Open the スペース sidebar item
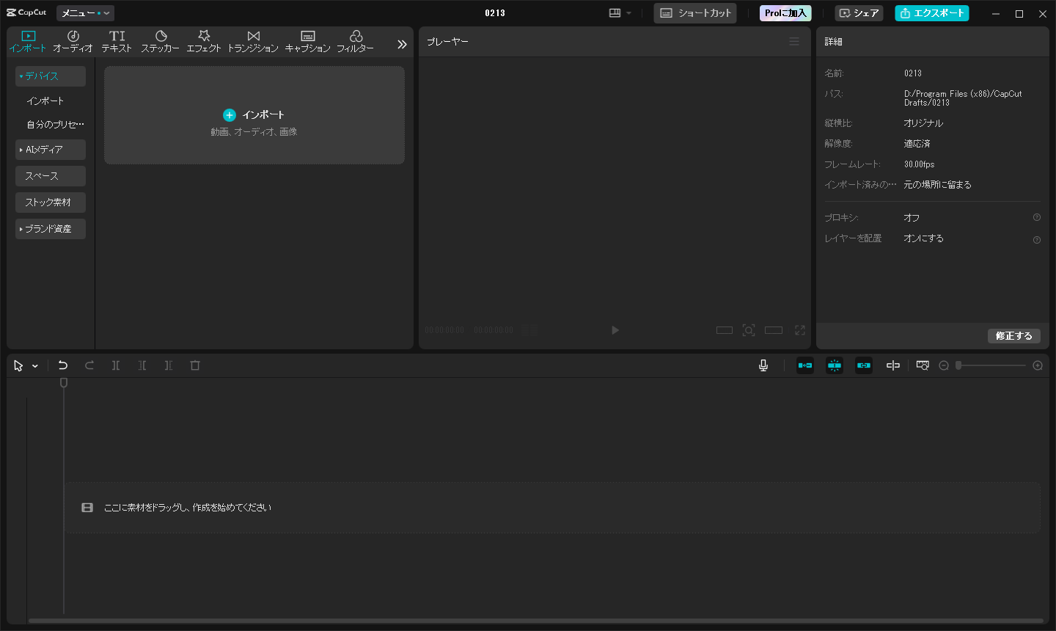 click(x=51, y=176)
